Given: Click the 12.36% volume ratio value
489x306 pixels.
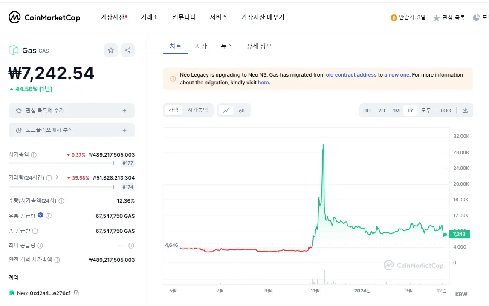Looking at the screenshot, I should 126,201.
